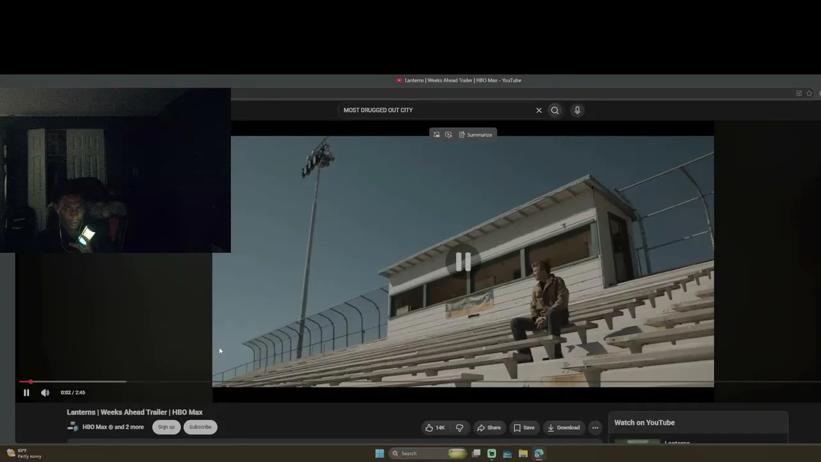Open the weather widget showing Partly sunny
This screenshot has width=821, height=462.
[x=24, y=454]
